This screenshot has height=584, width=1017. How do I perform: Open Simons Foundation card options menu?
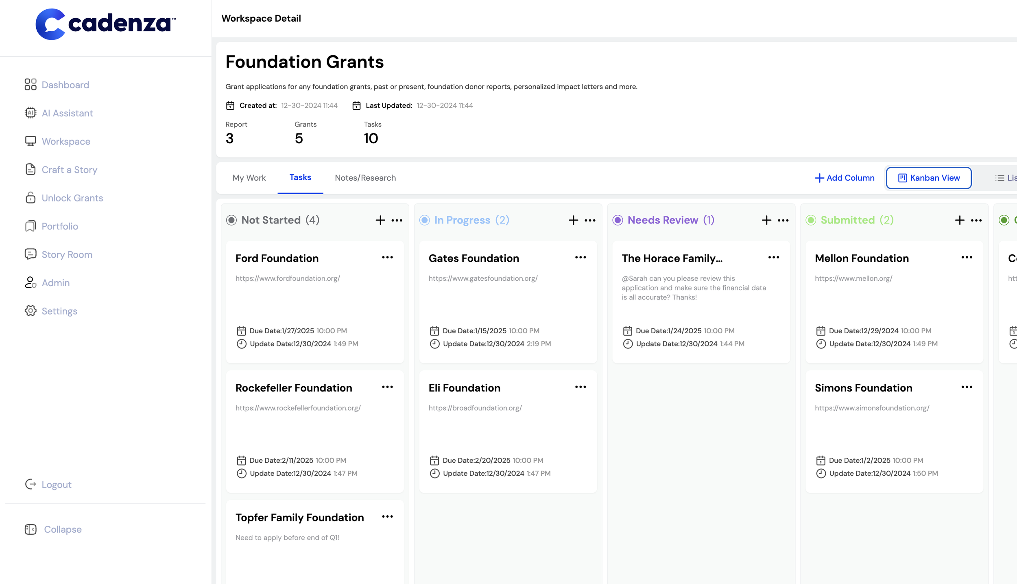967,387
